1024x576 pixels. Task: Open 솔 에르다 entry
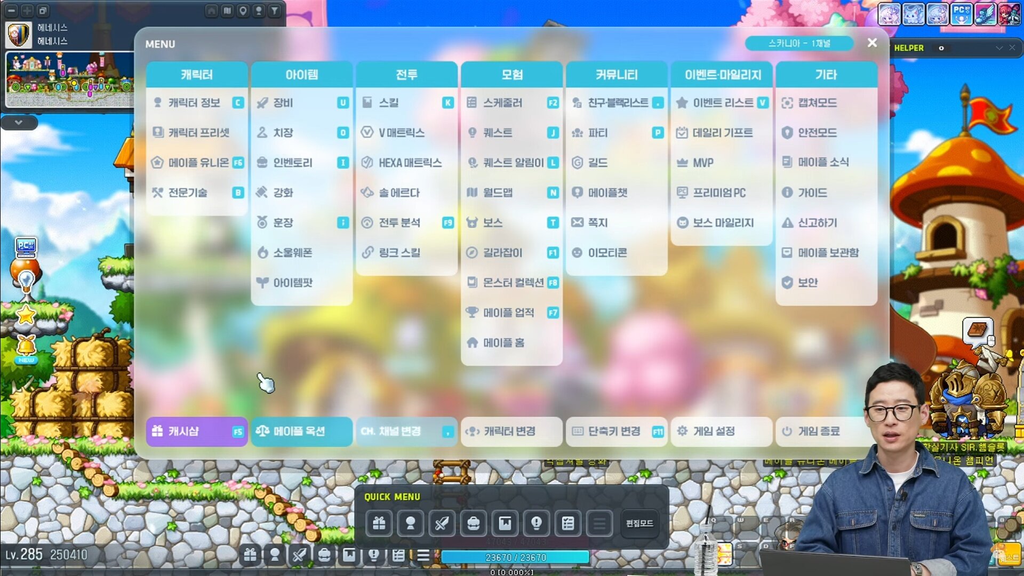click(406, 192)
